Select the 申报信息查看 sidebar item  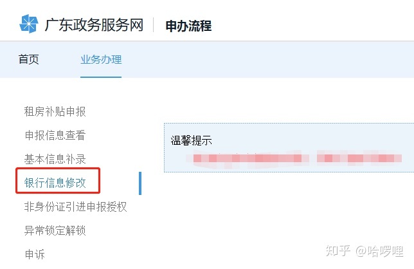[55, 135]
